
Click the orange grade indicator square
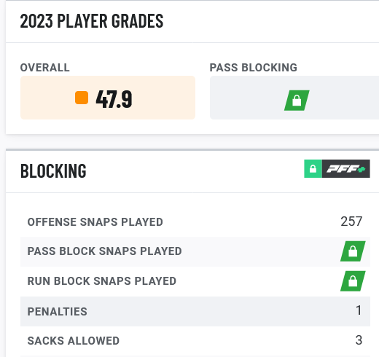(x=82, y=98)
